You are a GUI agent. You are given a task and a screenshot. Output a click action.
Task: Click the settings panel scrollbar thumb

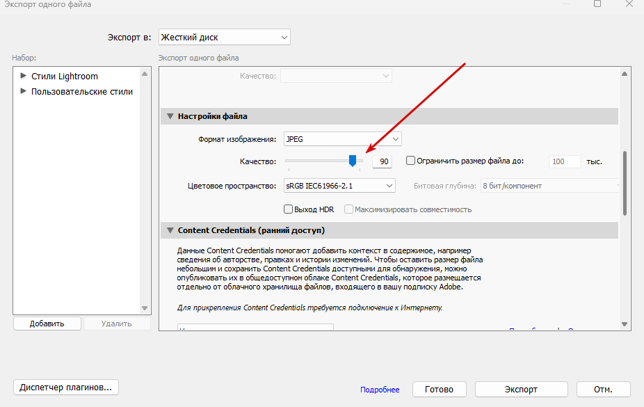625,183
